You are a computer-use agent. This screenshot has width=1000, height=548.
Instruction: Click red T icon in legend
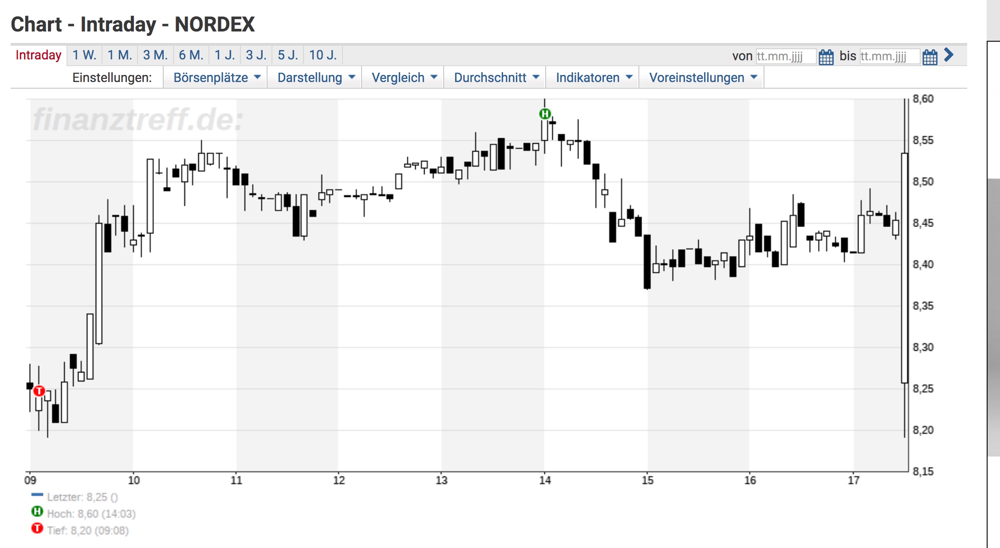(37, 528)
